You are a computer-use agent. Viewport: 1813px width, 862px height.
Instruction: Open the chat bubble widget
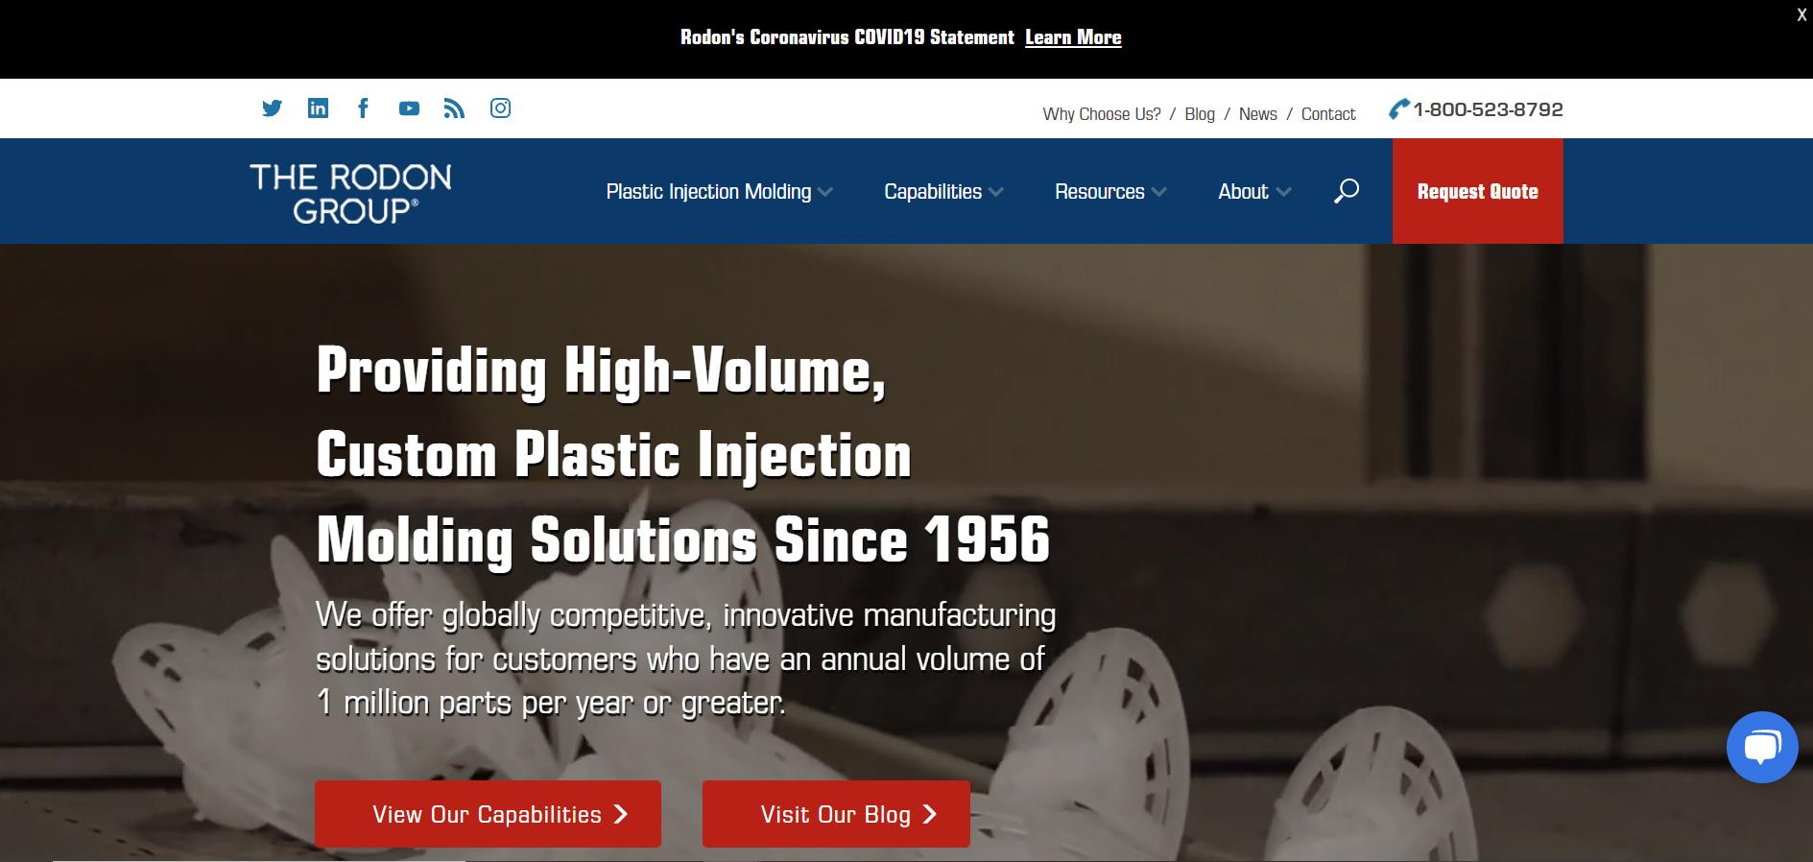coord(1762,747)
